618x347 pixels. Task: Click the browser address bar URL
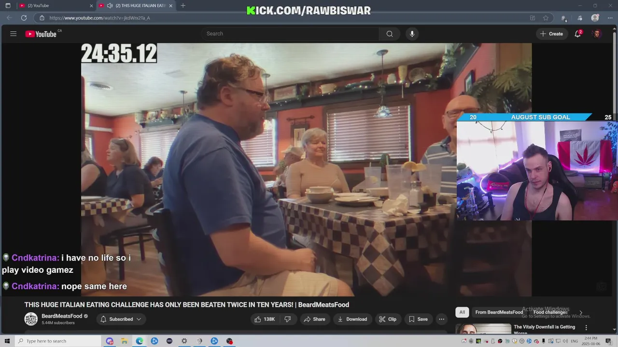(99, 18)
